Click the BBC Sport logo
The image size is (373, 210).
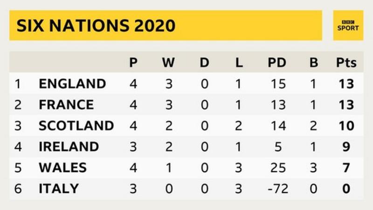[348, 26]
